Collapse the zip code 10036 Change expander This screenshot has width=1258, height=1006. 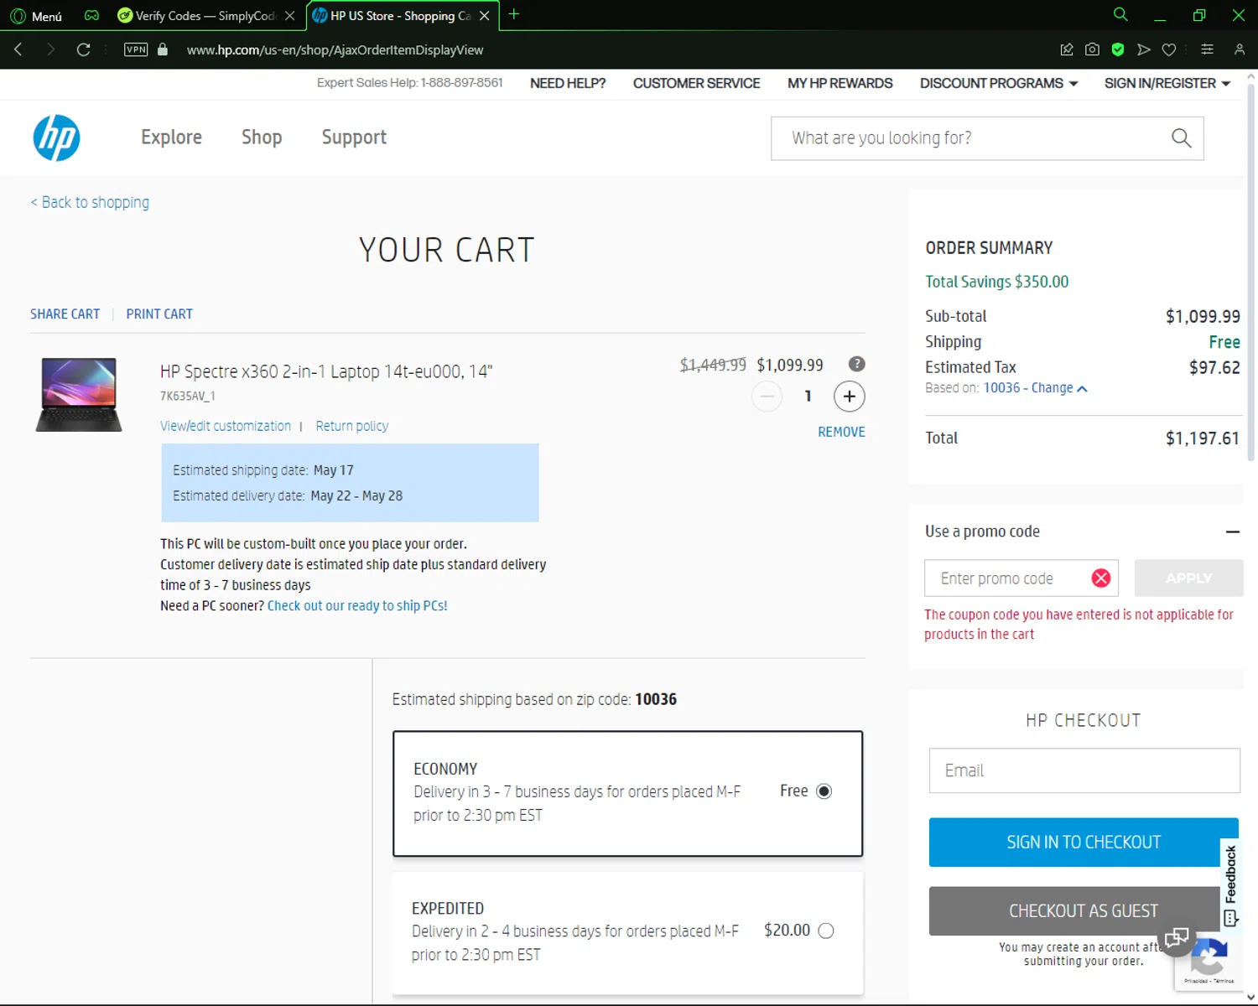point(1035,388)
